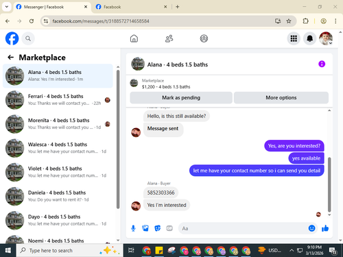Open the Ferrari conversation
The height and width of the screenshot is (257, 343).
58,100
